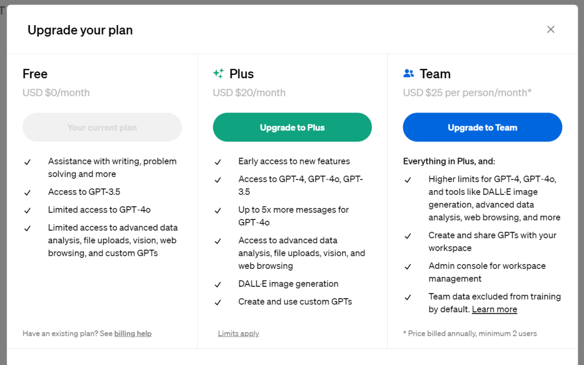Click Upgrade to Plus button
The height and width of the screenshot is (365, 584).
(x=292, y=127)
